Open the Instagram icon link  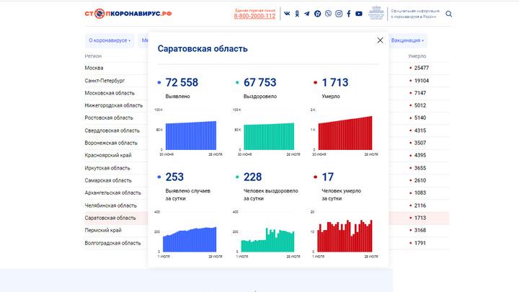pos(339,14)
